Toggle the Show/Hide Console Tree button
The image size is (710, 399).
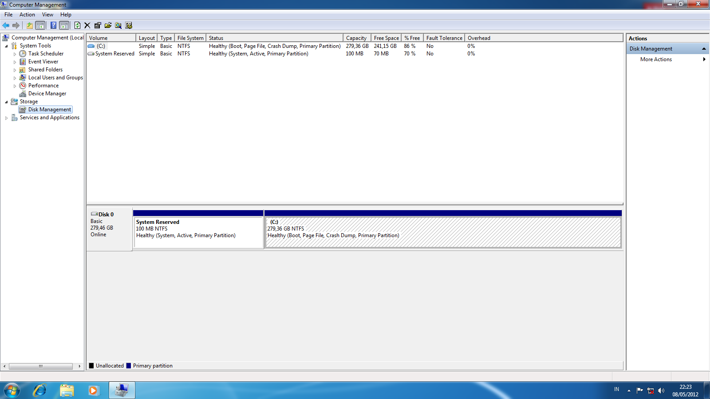(x=40, y=25)
